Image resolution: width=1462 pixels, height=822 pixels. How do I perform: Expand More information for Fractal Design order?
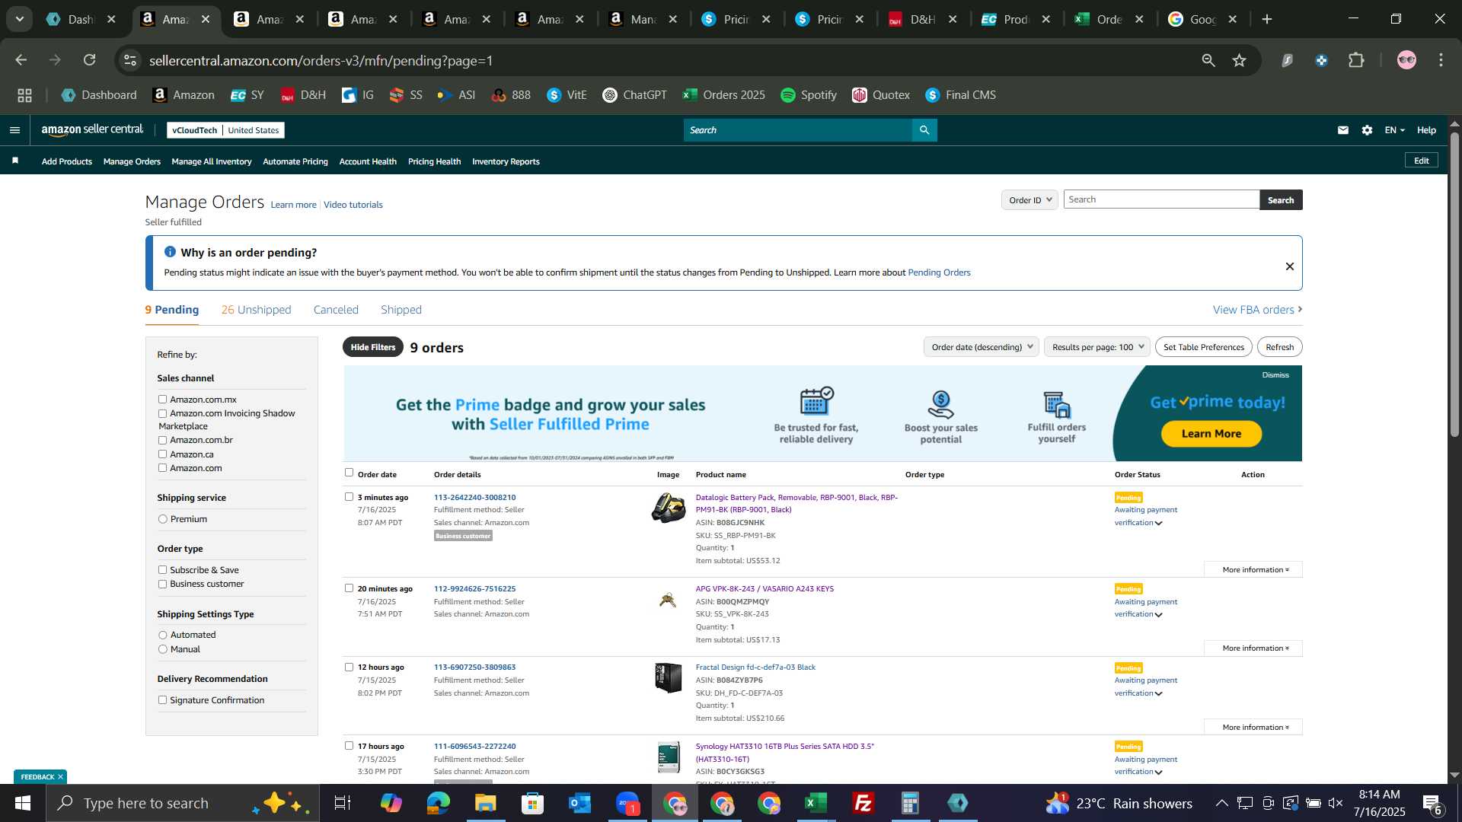pos(1253,727)
